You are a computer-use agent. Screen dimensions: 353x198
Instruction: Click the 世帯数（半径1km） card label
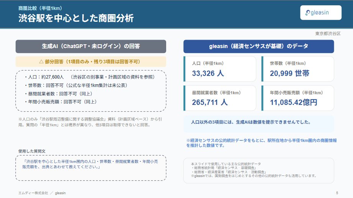[x=288, y=63]
